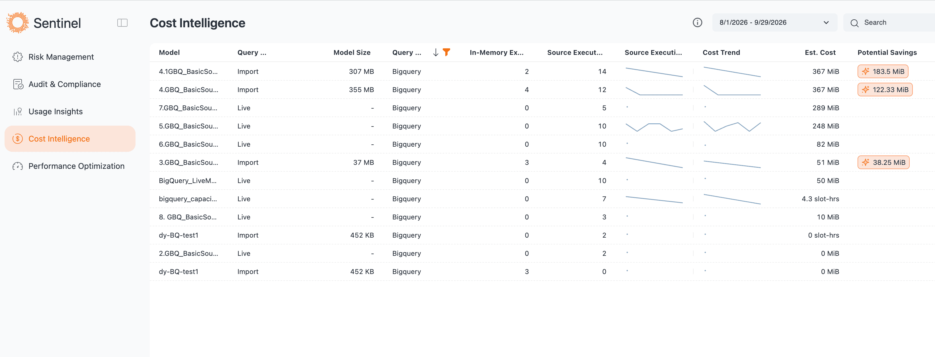Viewport: 935px width, 357px height.
Task: Click the Risk Management puzzle icon
Action: [18, 57]
